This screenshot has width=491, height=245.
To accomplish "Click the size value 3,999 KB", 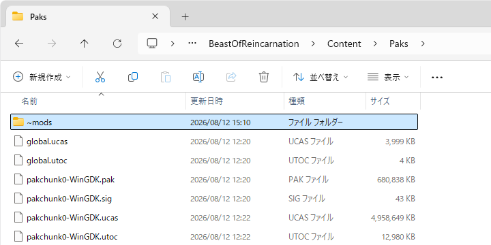I will coord(400,142).
